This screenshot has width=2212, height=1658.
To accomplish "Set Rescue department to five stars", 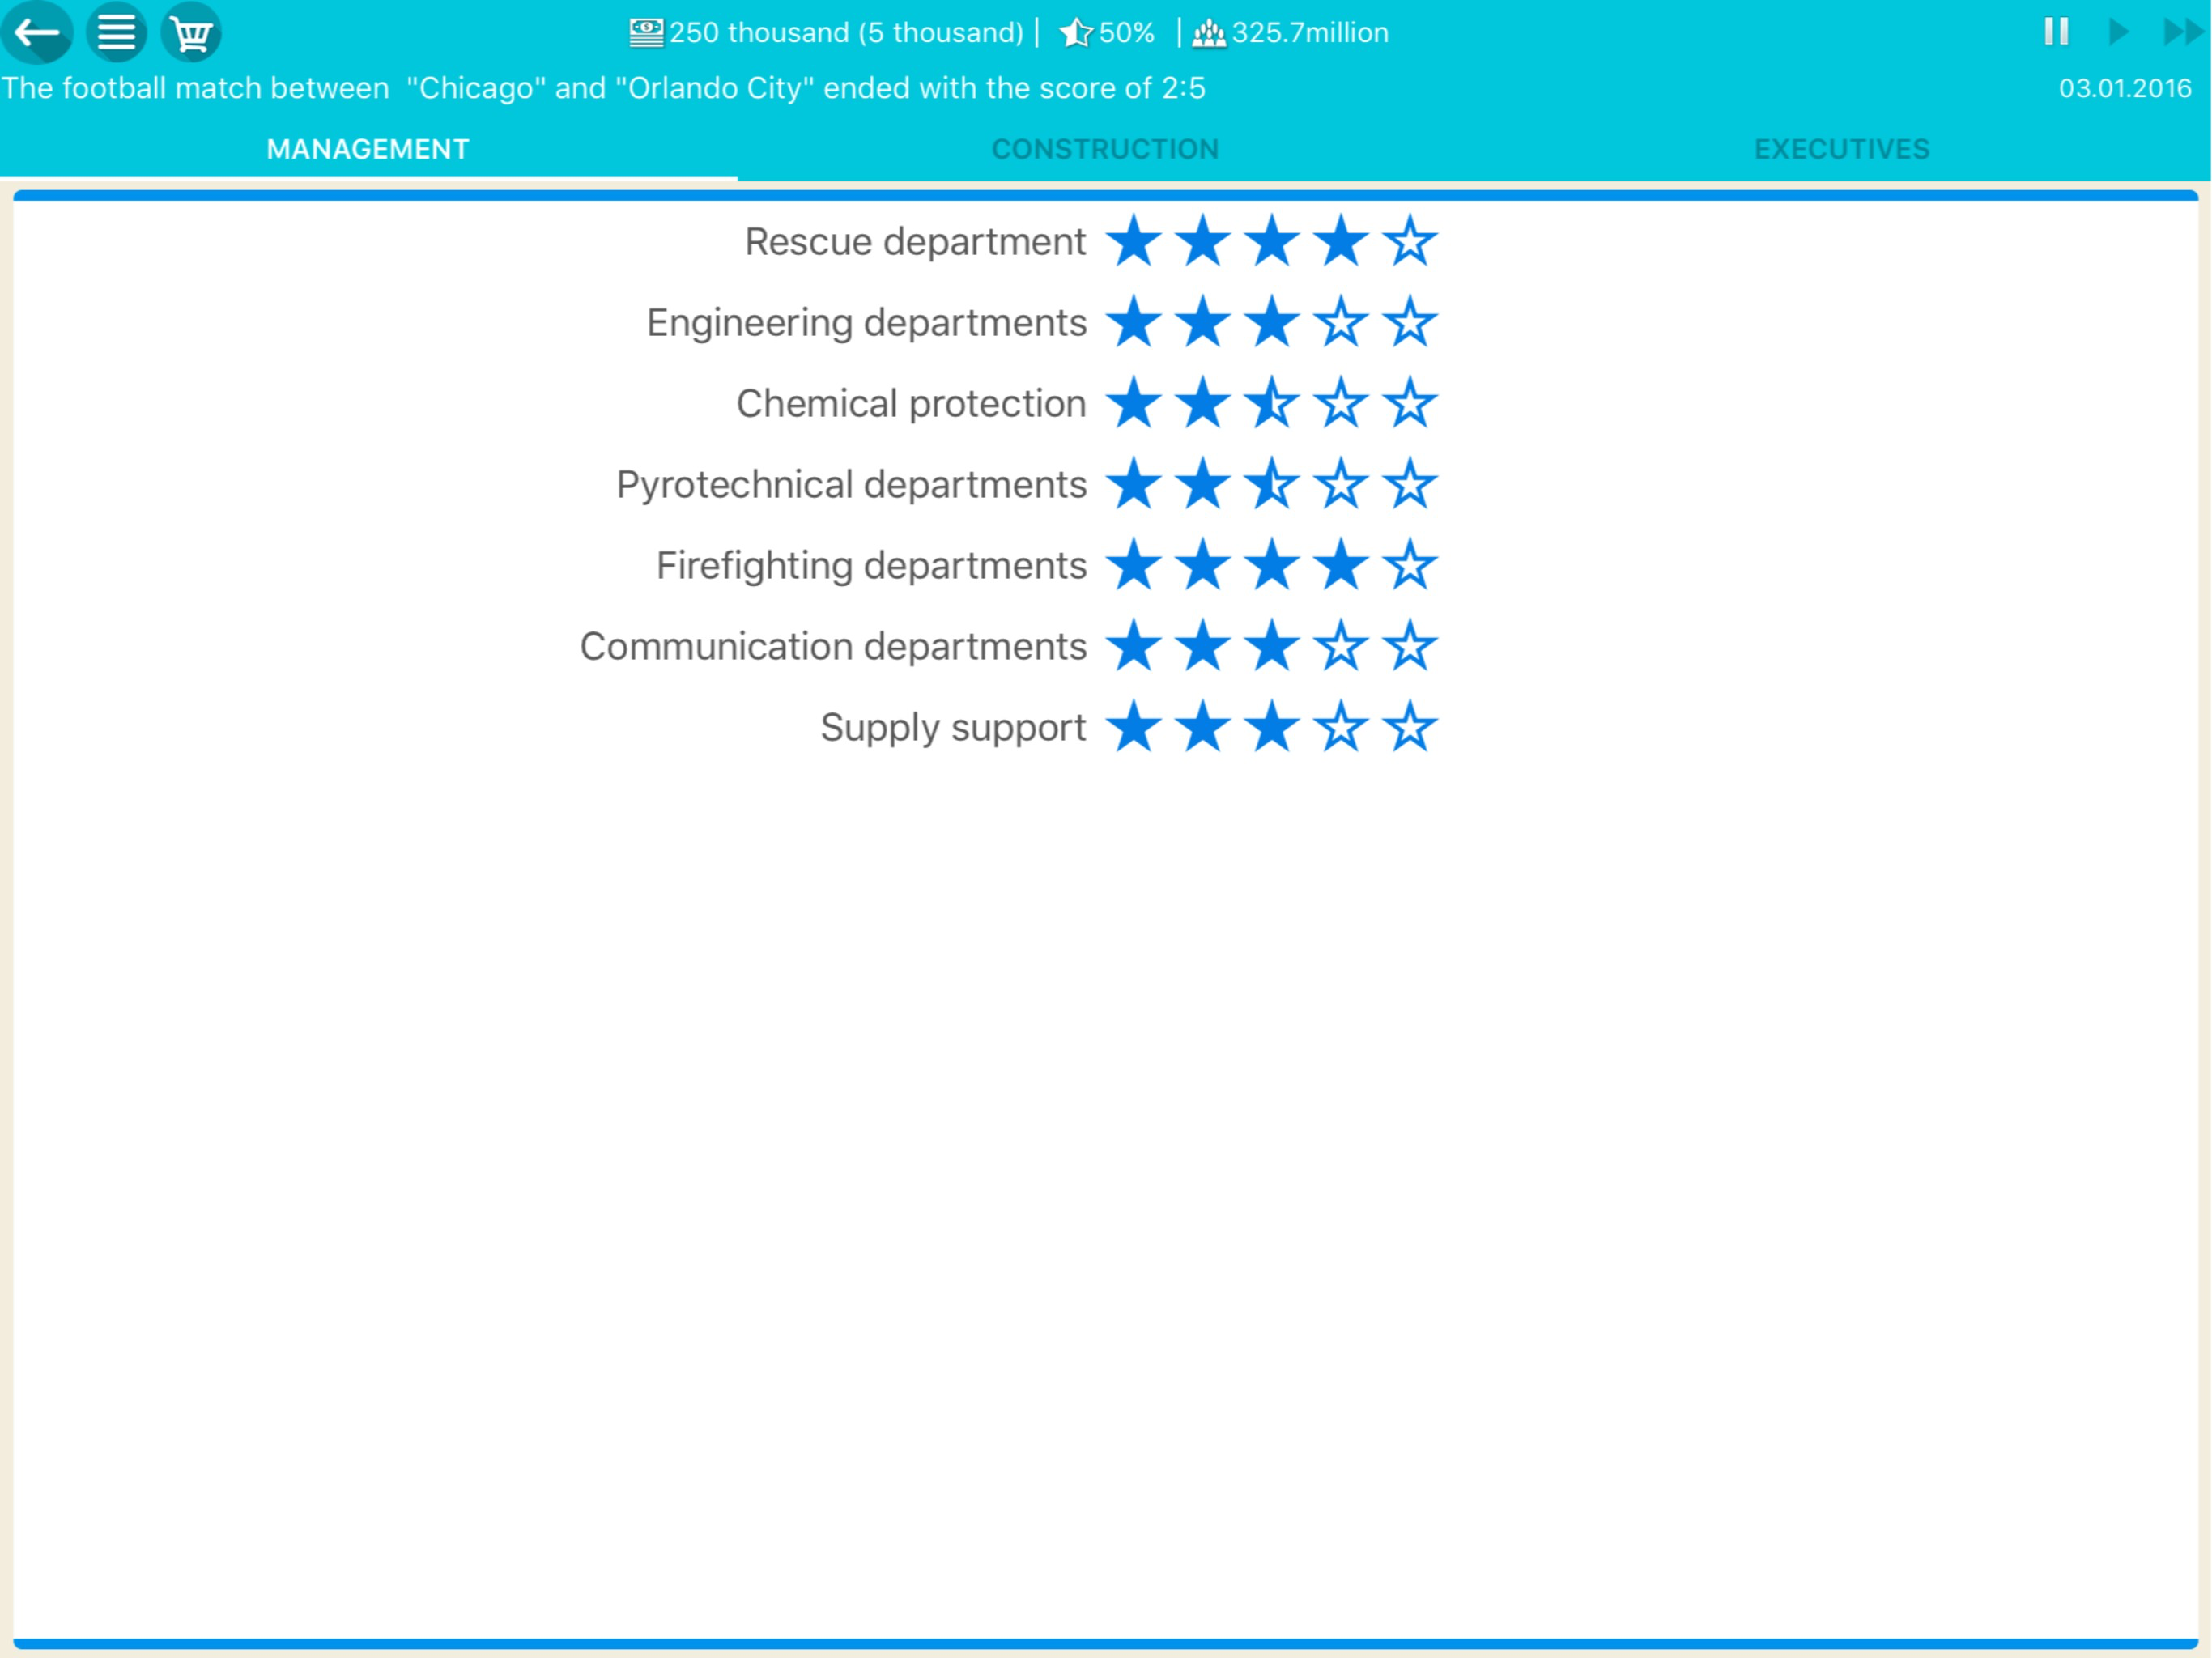I will pyautogui.click(x=1410, y=241).
